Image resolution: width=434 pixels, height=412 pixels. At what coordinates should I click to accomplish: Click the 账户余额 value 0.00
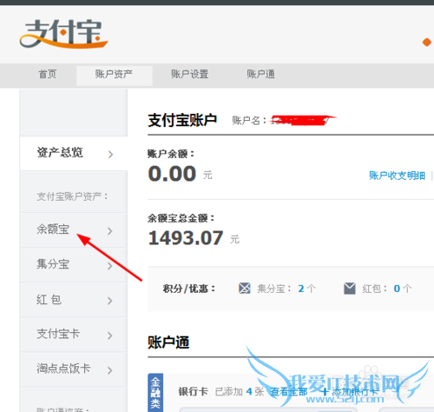(172, 174)
